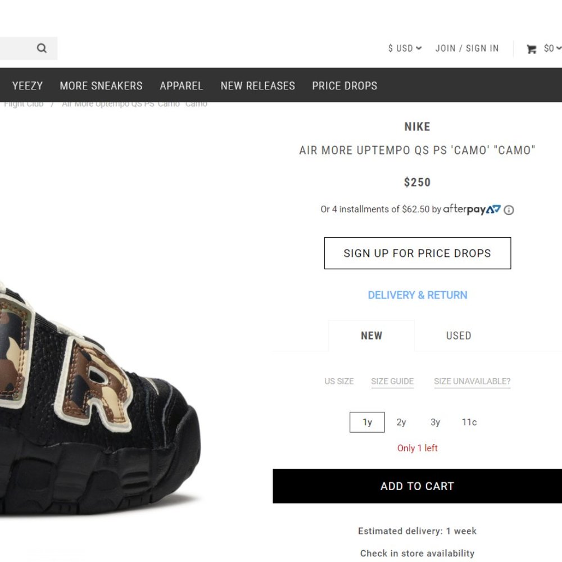
Task: Switch to the USED tab
Action: click(x=458, y=336)
